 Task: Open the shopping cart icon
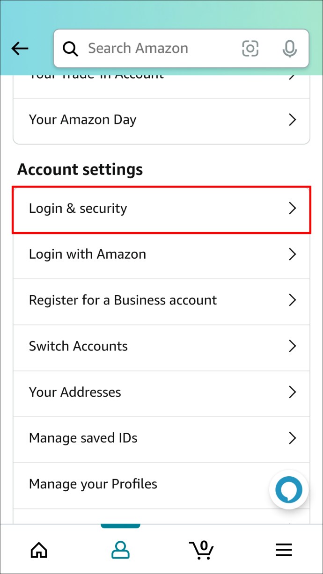point(201,550)
